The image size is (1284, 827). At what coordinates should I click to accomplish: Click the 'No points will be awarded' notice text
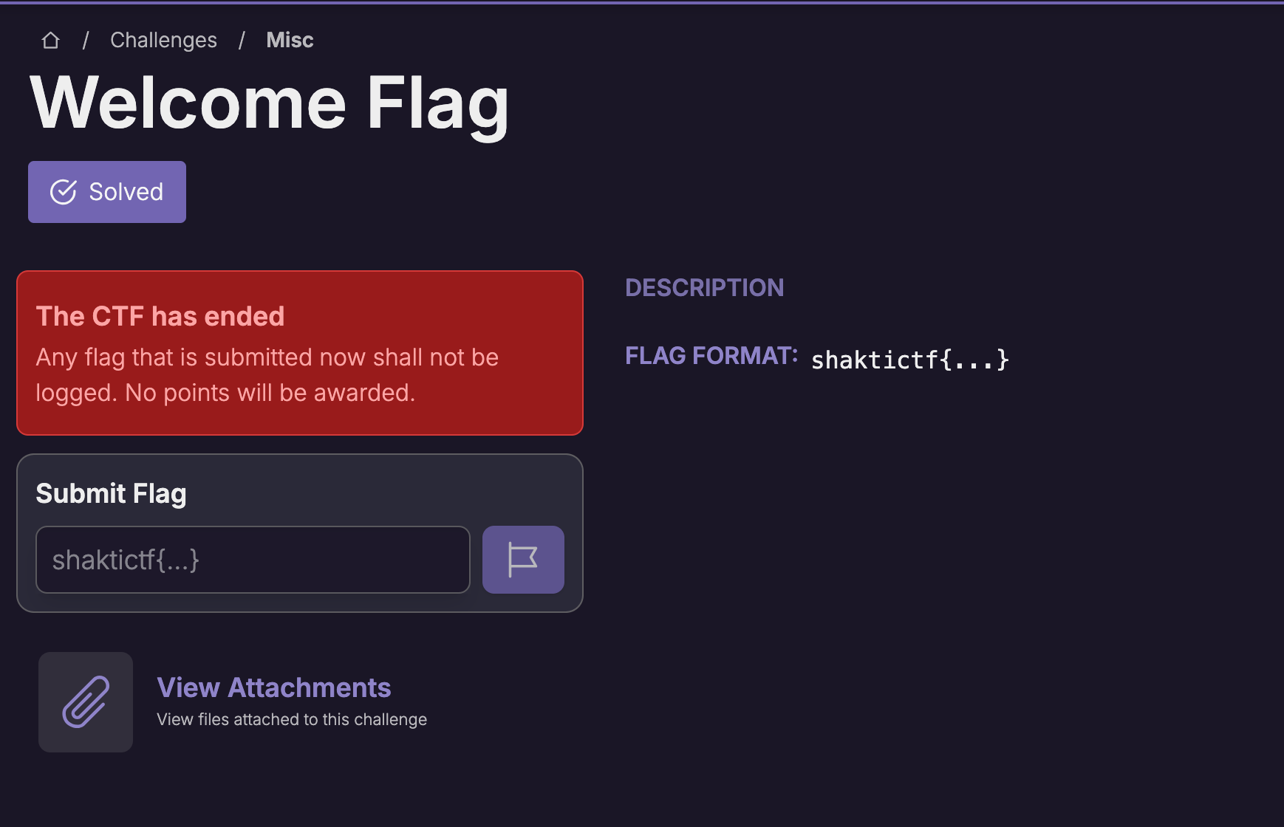[x=270, y=392]
